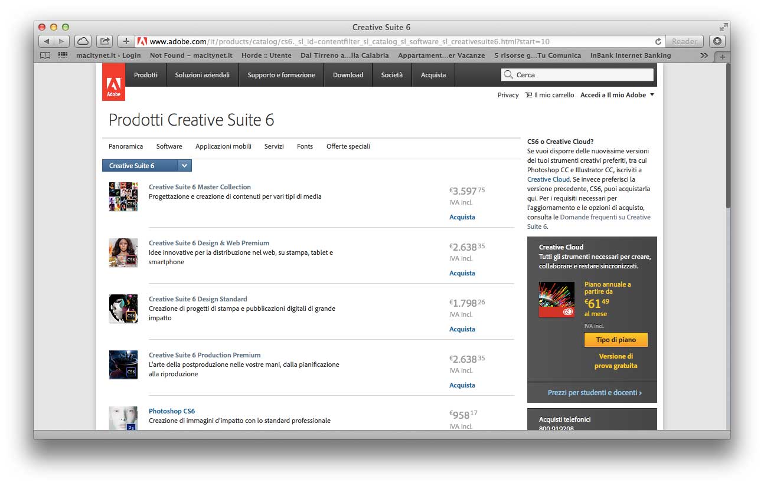Viewport: 764px width, 486px height.
Task: Open the Creative Suite 6 Design Standard link
Action: [x=198, y=299]
